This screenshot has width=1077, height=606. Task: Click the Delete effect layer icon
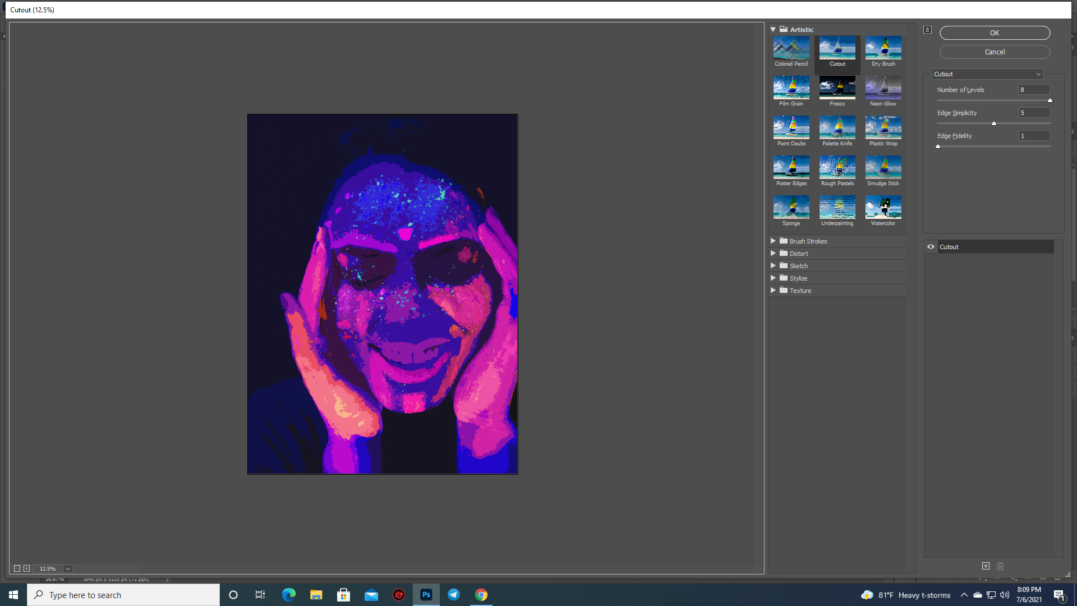1000,566
